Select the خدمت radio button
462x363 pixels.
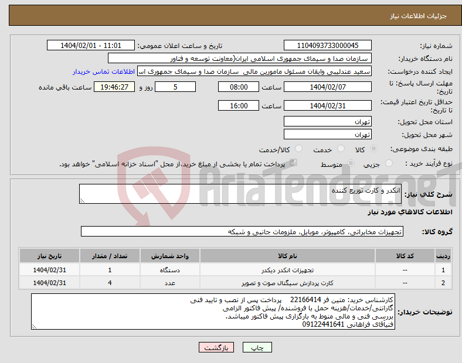coord(341,149)
